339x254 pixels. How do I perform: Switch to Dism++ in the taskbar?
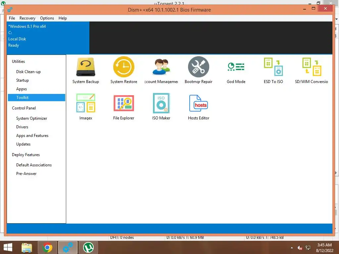coord(68,247)
